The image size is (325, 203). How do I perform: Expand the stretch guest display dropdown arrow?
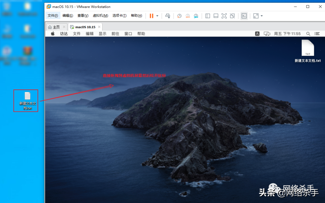pyautogui.click(x=262, y=16)
